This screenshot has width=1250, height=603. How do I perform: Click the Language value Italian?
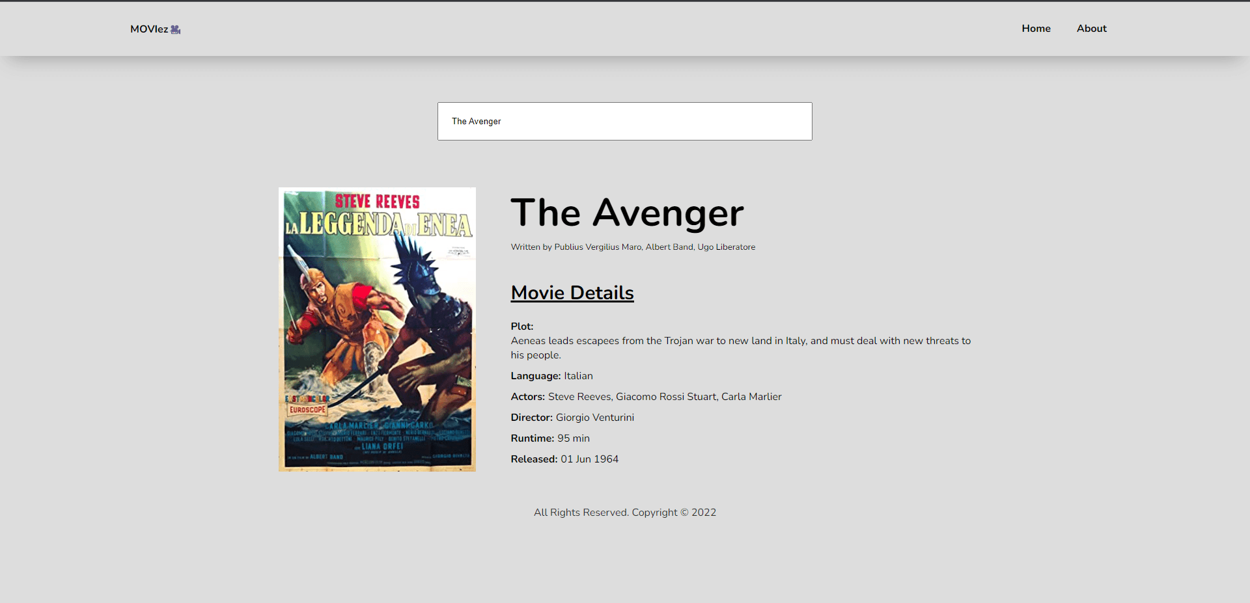[x=577, y=375]
